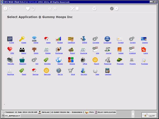Click the double left arrow back icon
The image size is (159, 119).
pos(50,9)
